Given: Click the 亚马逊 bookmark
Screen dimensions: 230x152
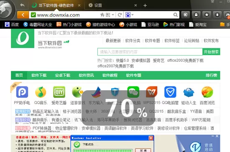Looking at the screenshot, I should click(x=150, y=25).
